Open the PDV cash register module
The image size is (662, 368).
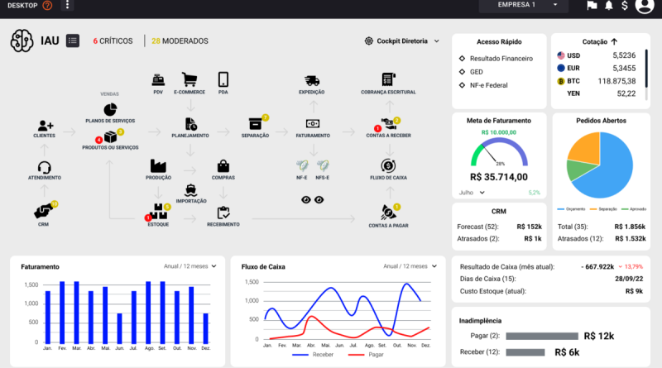point(158,79)
